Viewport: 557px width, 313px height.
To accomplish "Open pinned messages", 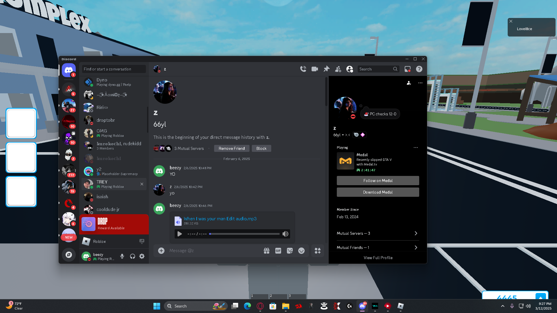I will point(326,69).
